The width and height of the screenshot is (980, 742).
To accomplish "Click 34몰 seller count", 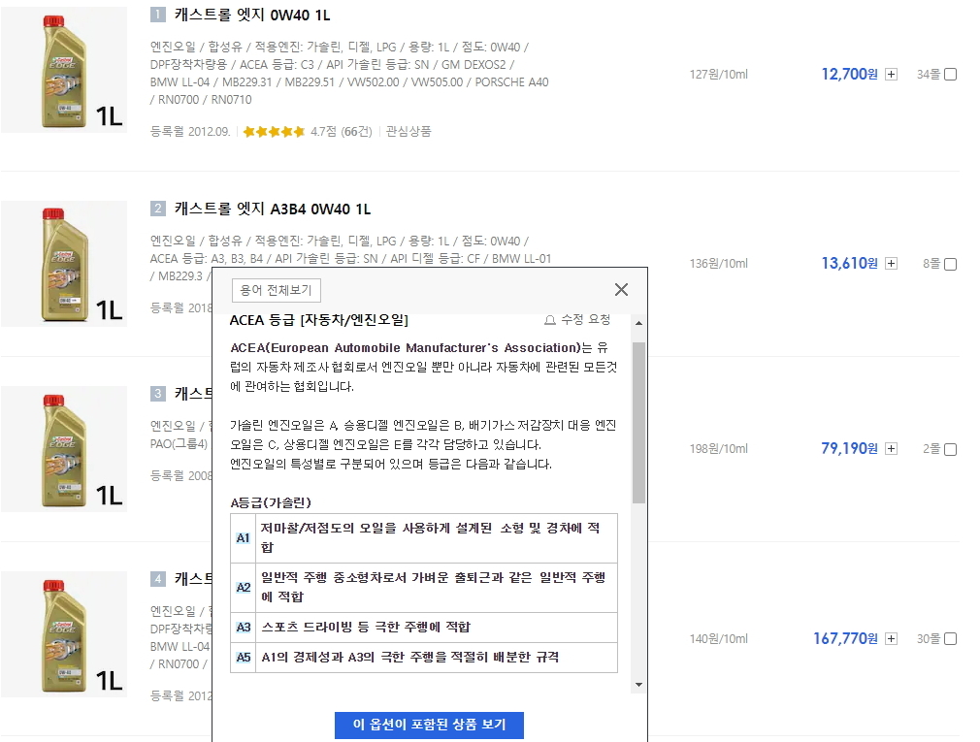I will point(929,75).
